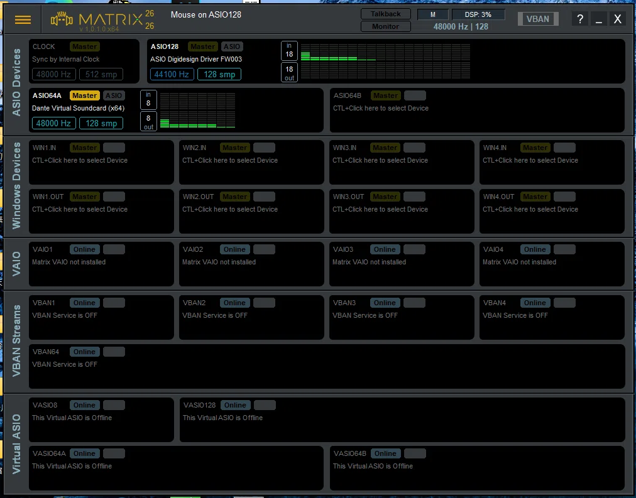The height and width of the screenshot is (498, 636).
Task: Click the Virtual ASIO section label
Action: (x=16, y=444)
